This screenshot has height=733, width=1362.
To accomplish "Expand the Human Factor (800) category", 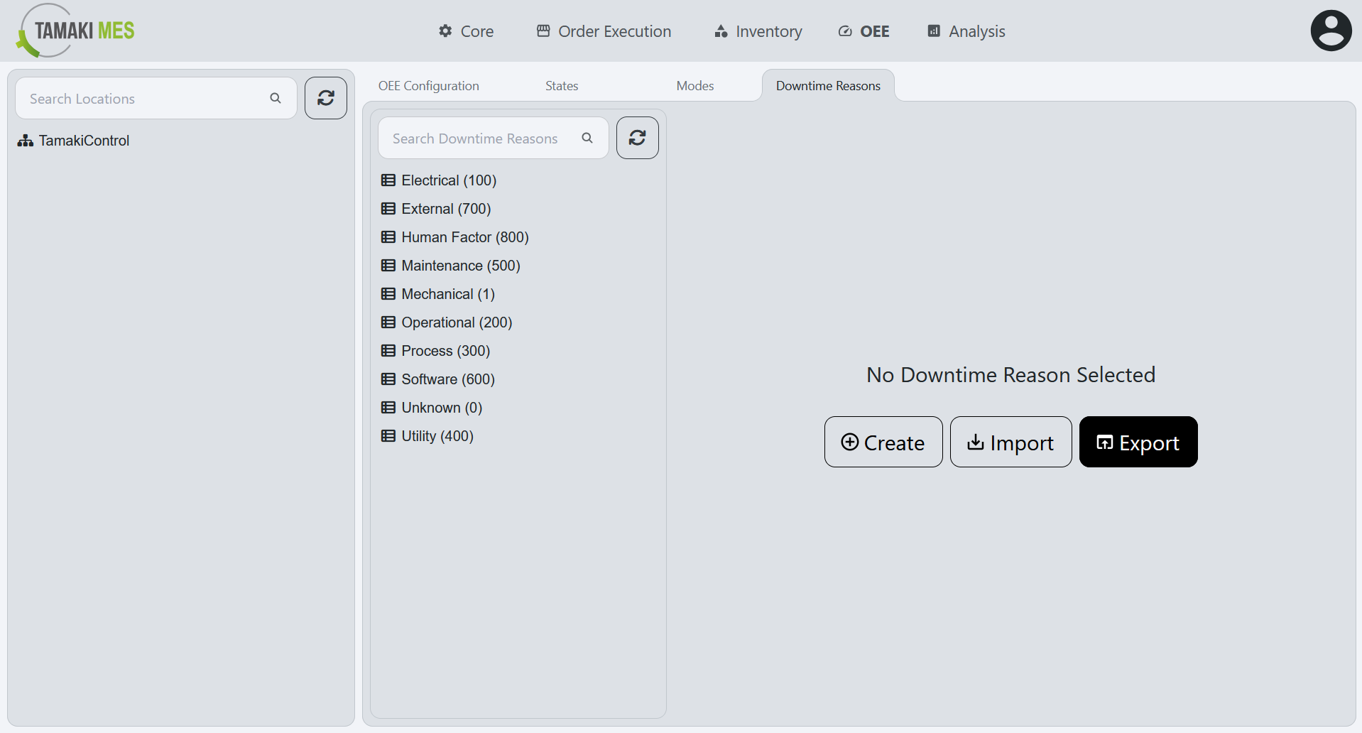I will point(464,237).
